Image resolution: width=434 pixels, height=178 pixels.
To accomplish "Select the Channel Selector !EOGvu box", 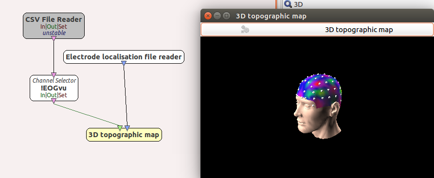I will click(54, 88).
